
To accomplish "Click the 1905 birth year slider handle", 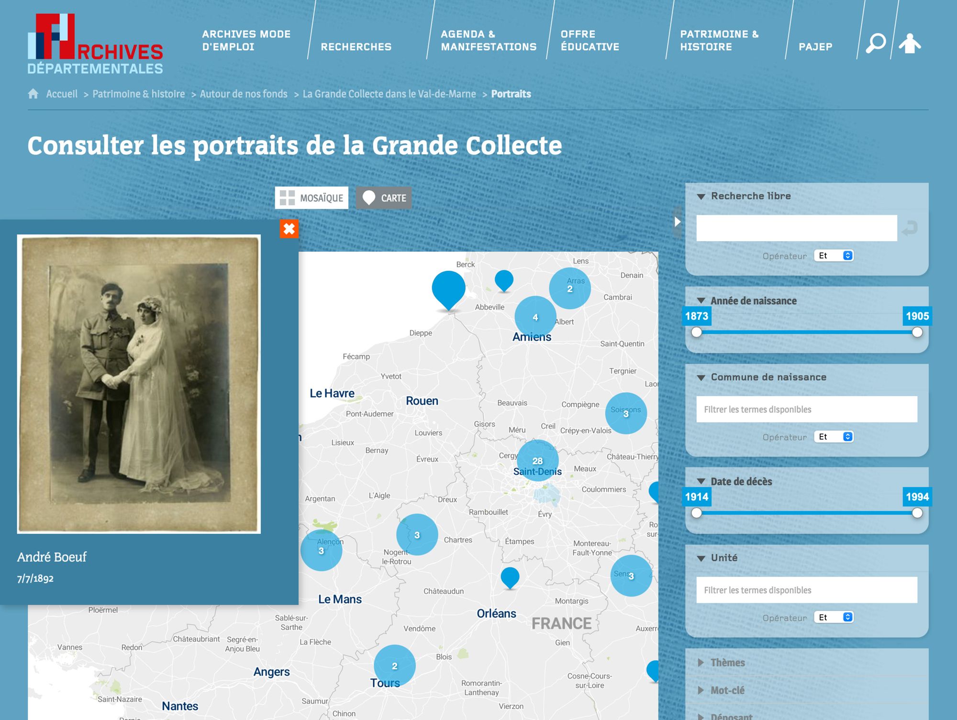I will click(x=917, y=332).
